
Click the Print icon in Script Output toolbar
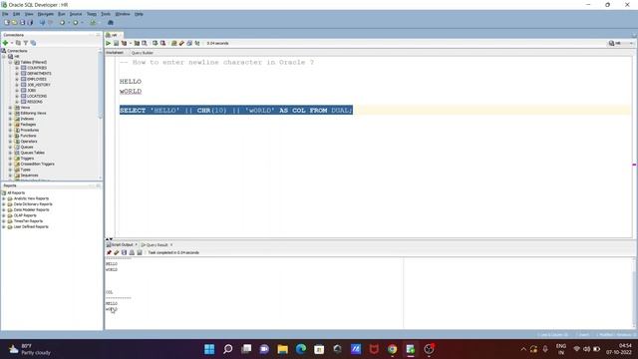[132, 252]
